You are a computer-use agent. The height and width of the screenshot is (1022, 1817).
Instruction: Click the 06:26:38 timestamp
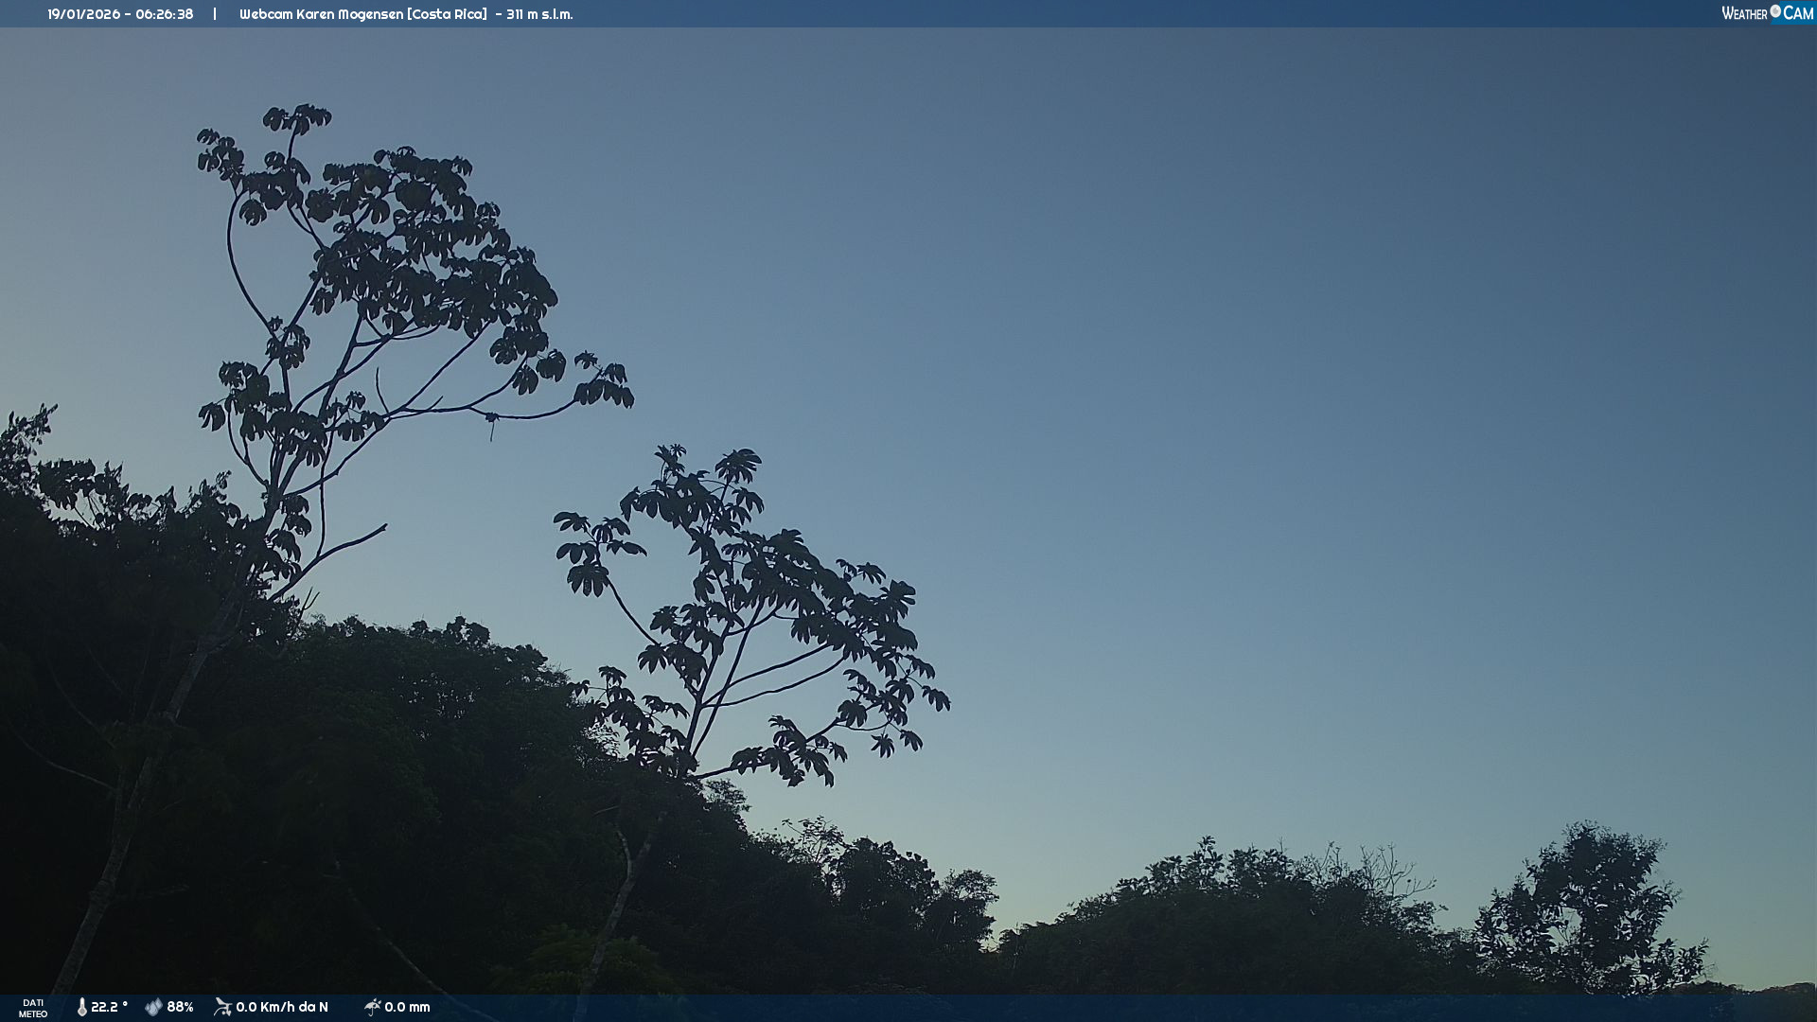pyautogui.click(x=164, y=14)
